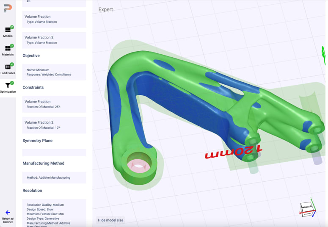Click the Resolution heading

tap(32, 191)
